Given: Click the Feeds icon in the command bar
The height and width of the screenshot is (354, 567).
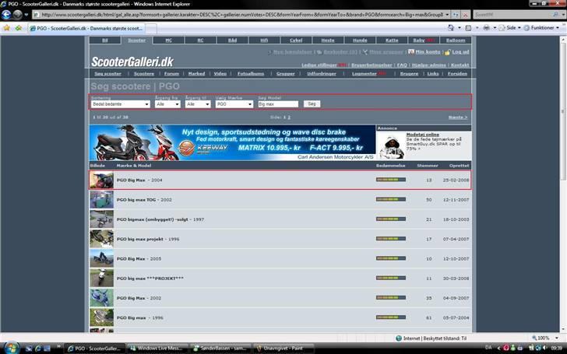Looking at the screenshot, I should [468, 28].
